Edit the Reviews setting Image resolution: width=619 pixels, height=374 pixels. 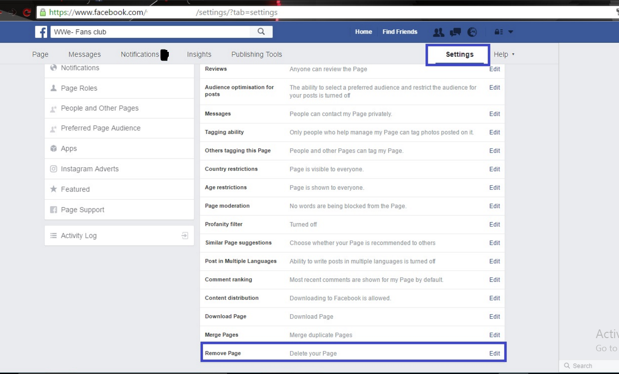coord(494,69)
